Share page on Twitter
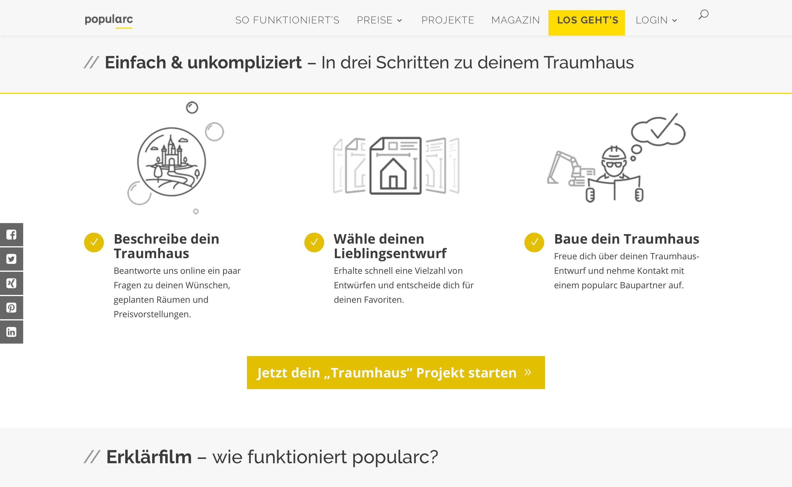Screen dimensions: 792x487 11,259
